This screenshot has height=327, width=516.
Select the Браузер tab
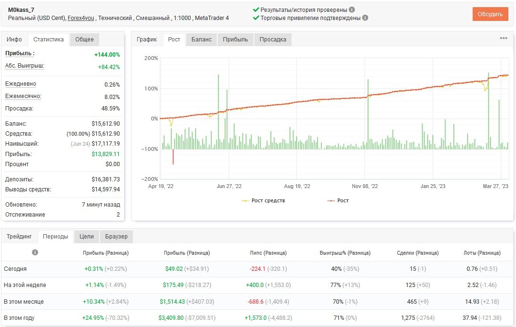[x=116, y=236]
